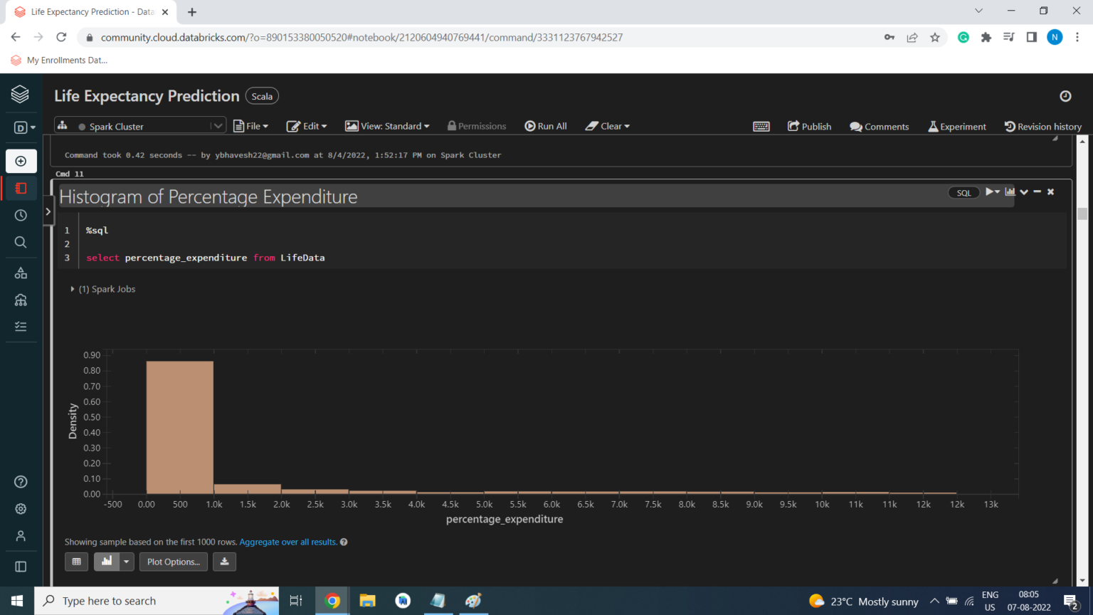
Task: Click Aggregate over all results link
Action: 287,542
